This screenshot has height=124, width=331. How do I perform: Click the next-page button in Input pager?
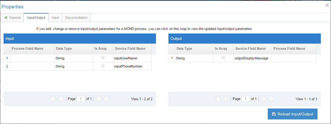tap(99, 99)
